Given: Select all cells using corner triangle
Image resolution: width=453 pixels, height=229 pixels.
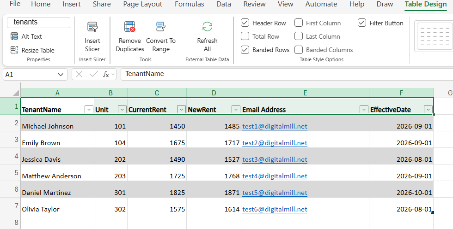Looking at the screenshot, I should [x=16, y=93].
